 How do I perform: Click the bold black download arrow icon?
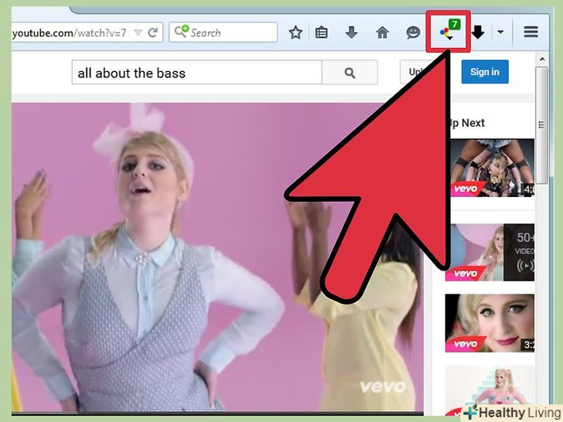[x=478, y=32]
